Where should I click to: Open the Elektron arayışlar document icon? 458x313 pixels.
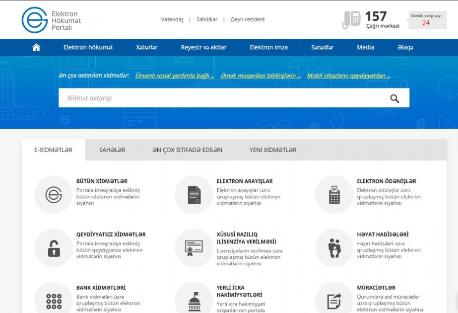pyautogui.click(x=194, y=195)
